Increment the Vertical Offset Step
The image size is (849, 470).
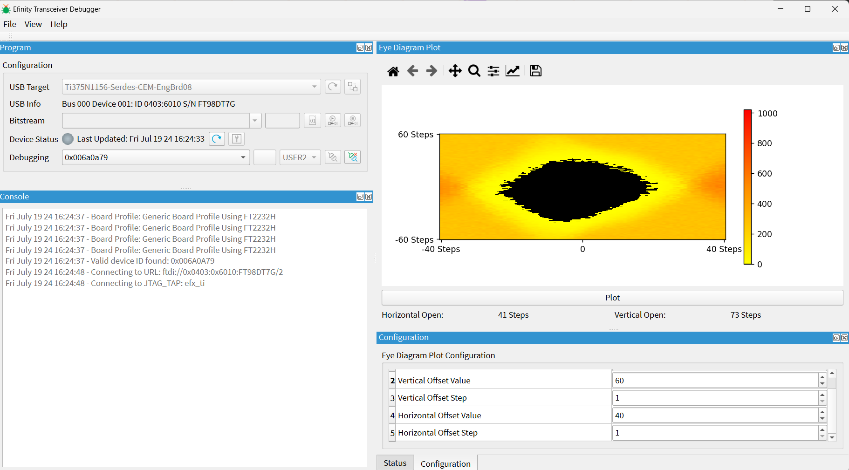822,394
